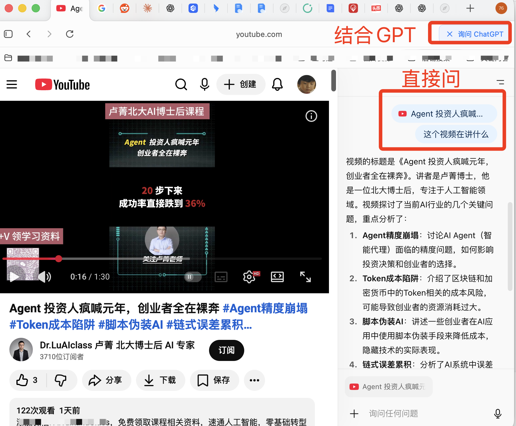The width and height of the screenshot is (516, 426).
Task: Open YouTube notifications bell
Action: [x=277, y=85]
